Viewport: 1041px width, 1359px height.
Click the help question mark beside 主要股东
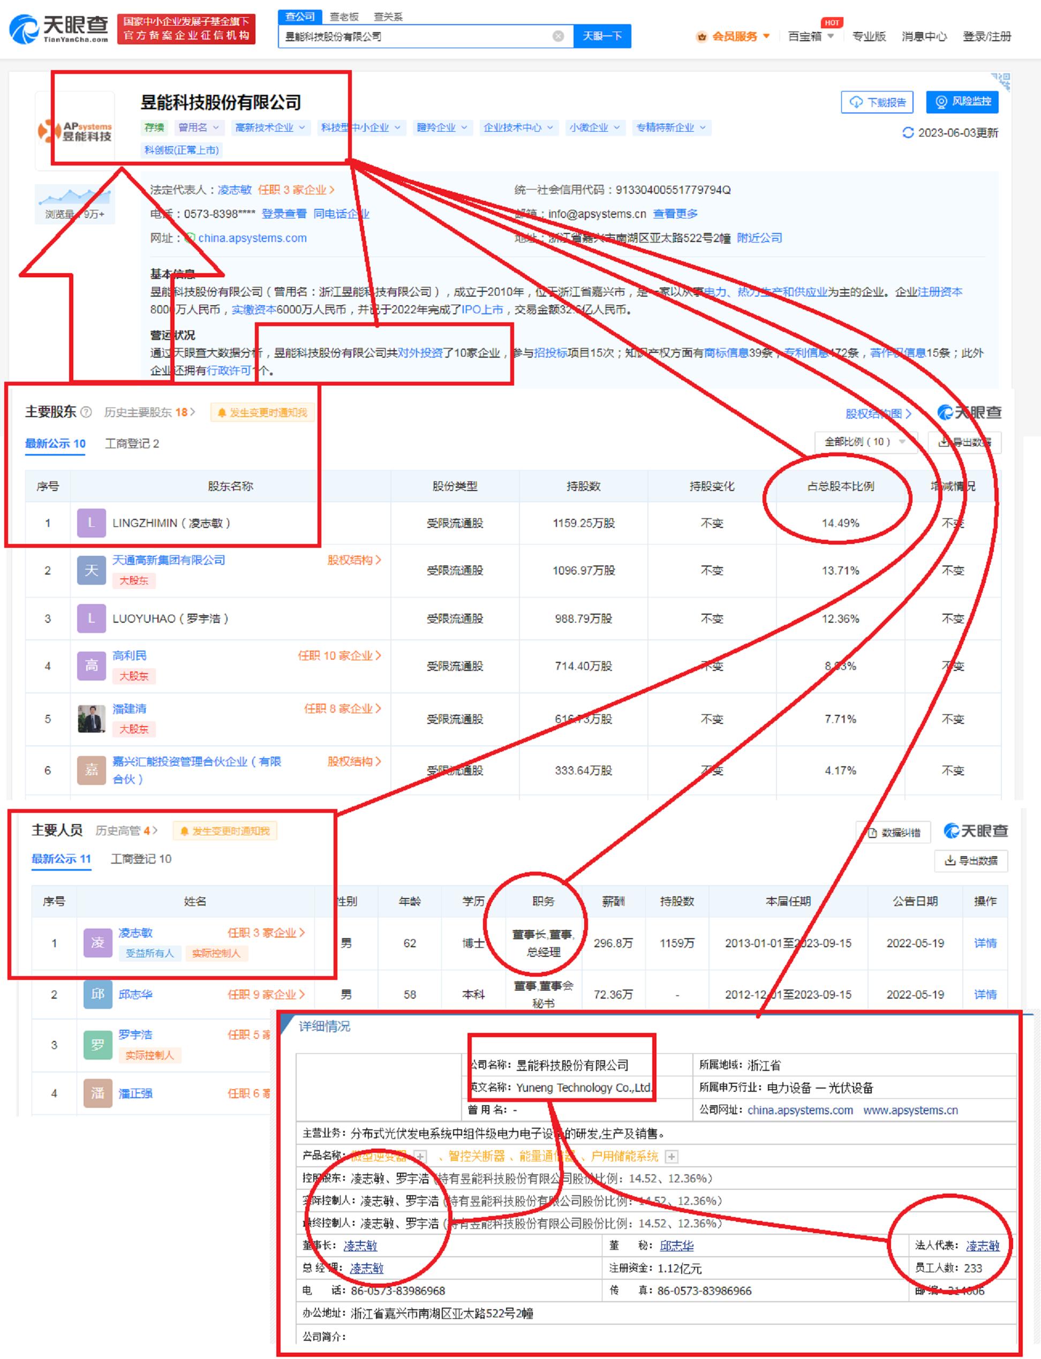[x=86, y=412]
